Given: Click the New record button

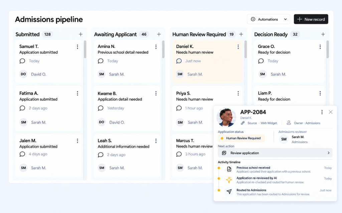Looking at the screenshot, I should click(x=311, y=19).
